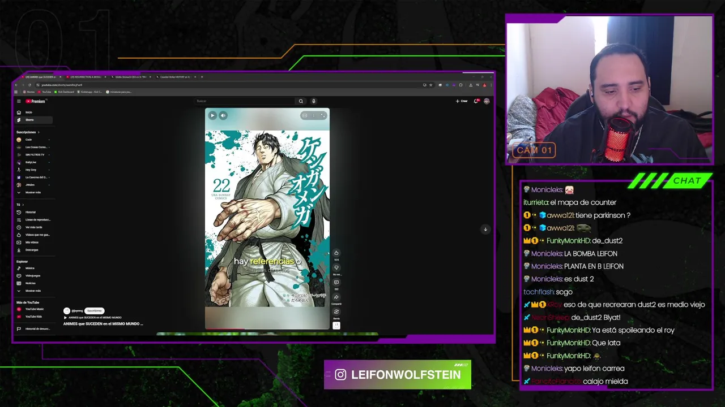This screenshot has height=407, width=725.
Task: Click the Remix icon on the Short
Action: tap(336, 311)
